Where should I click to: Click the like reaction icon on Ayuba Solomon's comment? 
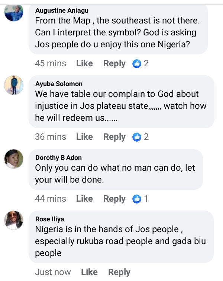tap(137, 137)
